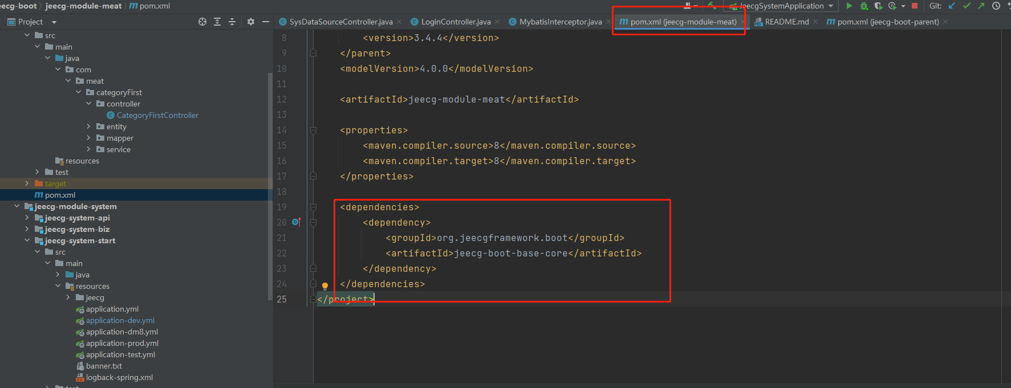Click the maven.compiler.source line in editor

pyautogui.click(x=499, y=145)
